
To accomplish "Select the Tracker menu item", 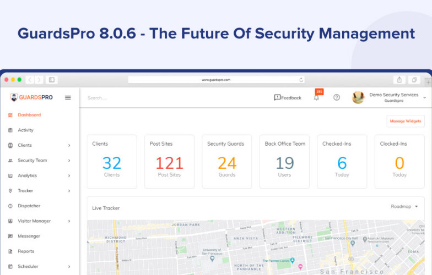I will coord(25,190).
